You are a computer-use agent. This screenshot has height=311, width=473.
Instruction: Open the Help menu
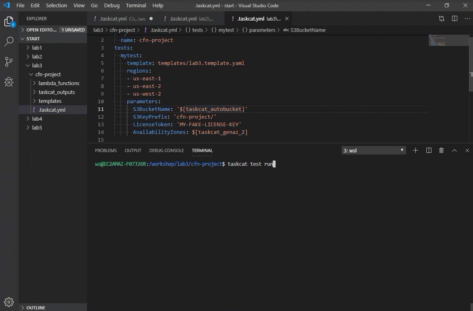[158, 5]
